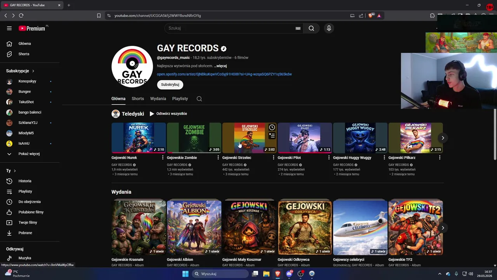The height and width of the screenshot is (280, 497).
Task: Open Gejowskie Zombie video thumbnail
Action: point(194,138)
